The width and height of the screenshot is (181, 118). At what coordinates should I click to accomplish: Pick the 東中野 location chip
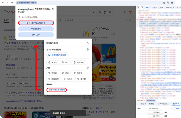[82, 79]
